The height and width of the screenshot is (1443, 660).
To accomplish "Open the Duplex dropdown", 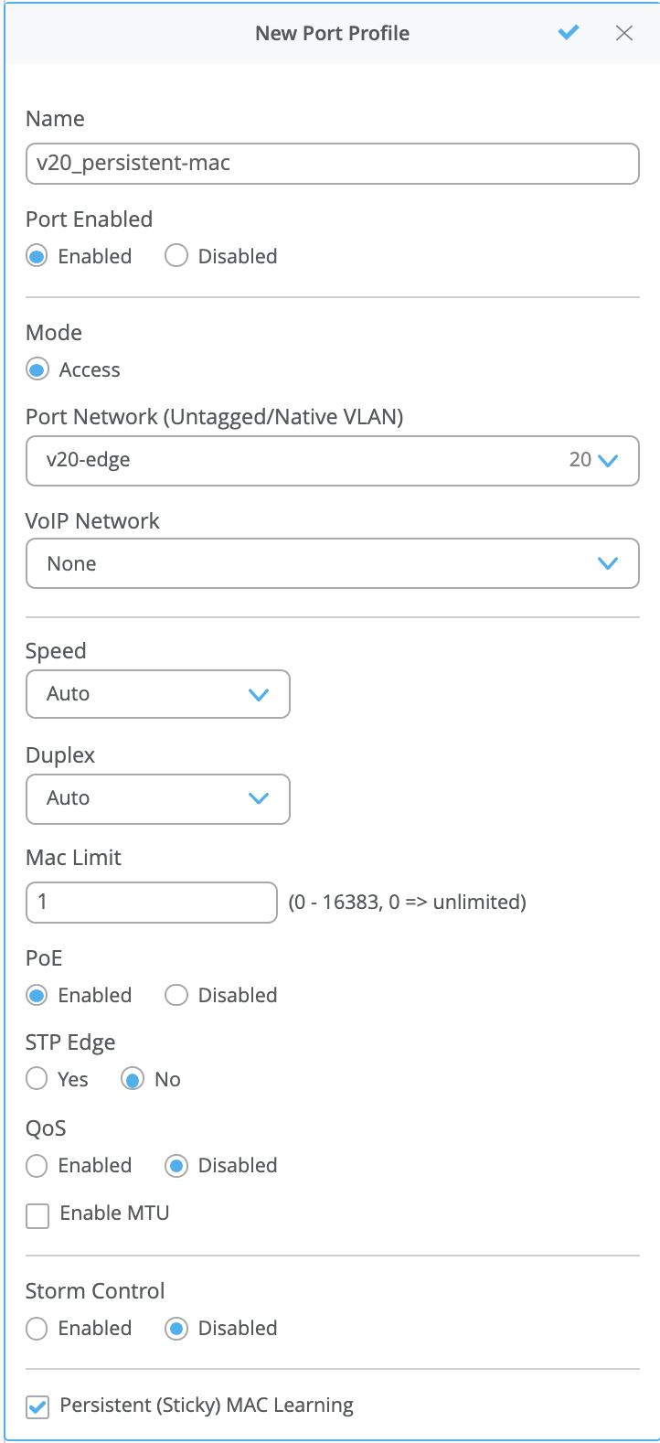I will click(x=157, y=798).
